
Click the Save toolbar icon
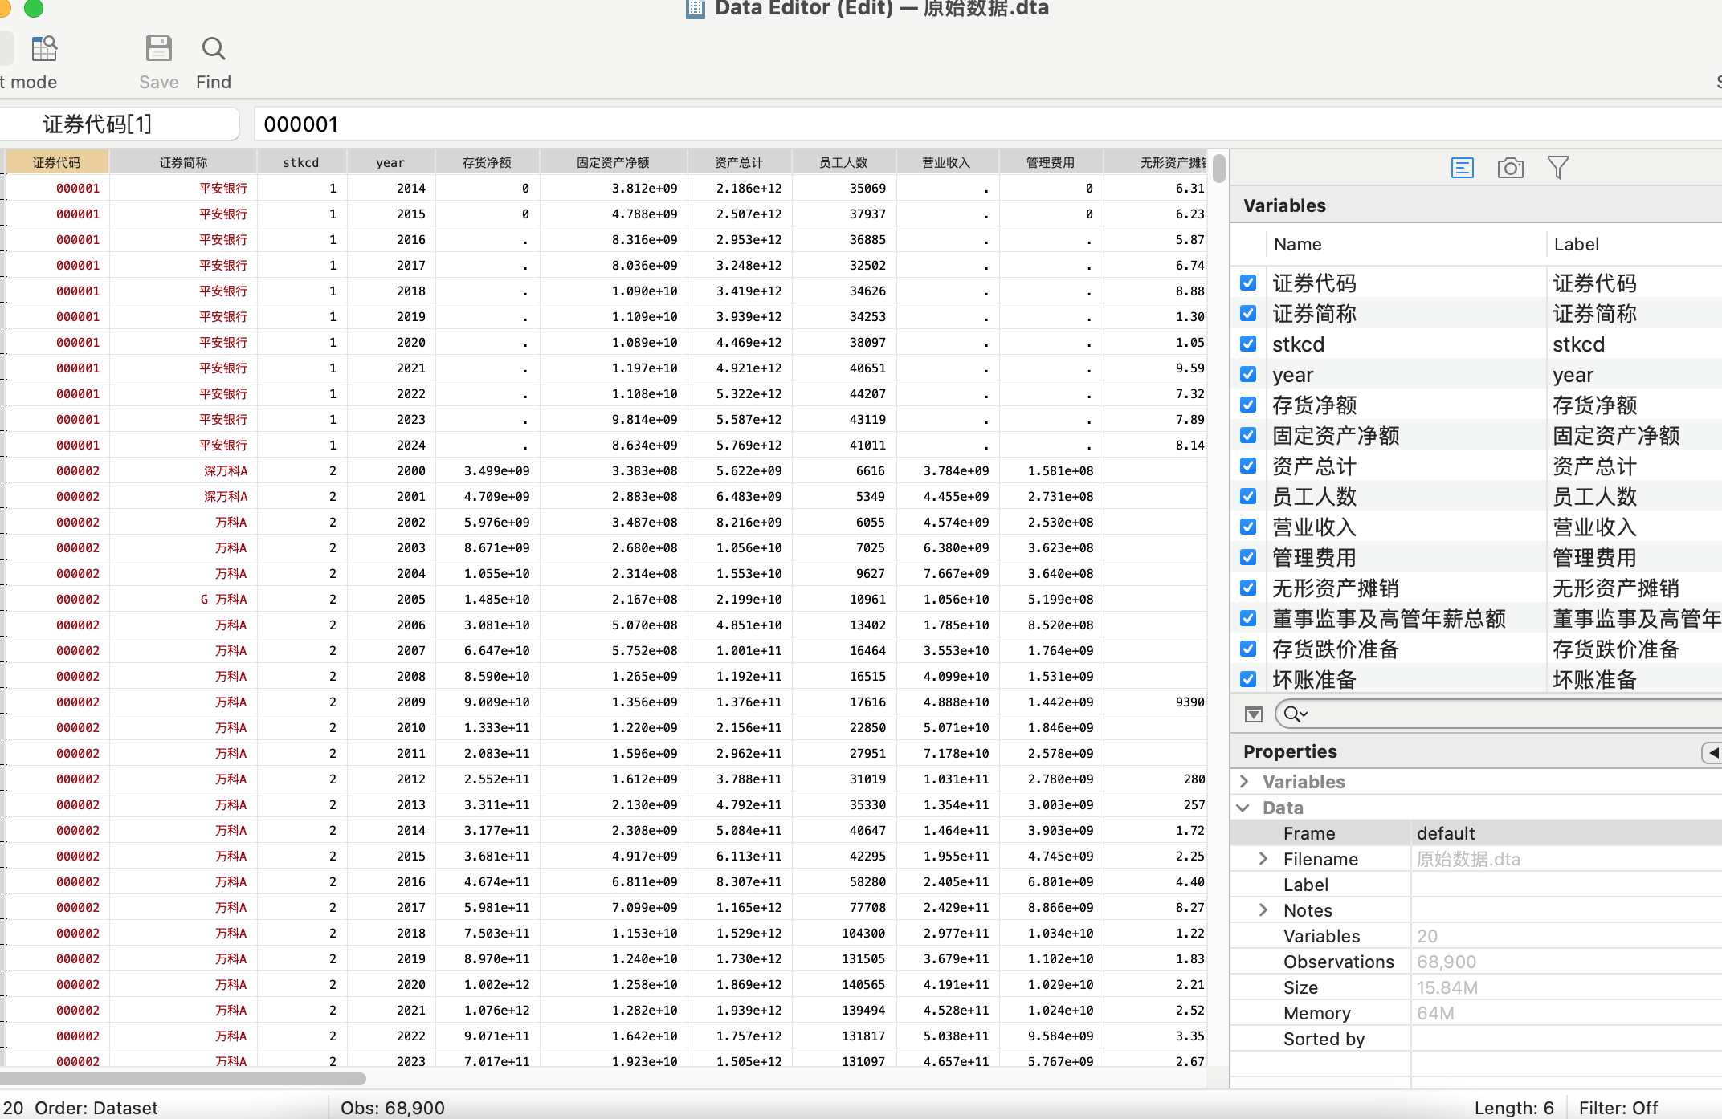pyautogui.click(x=158, y=50)
